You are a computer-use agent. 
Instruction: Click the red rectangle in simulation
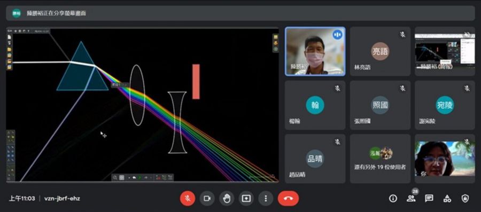(196, 82)
